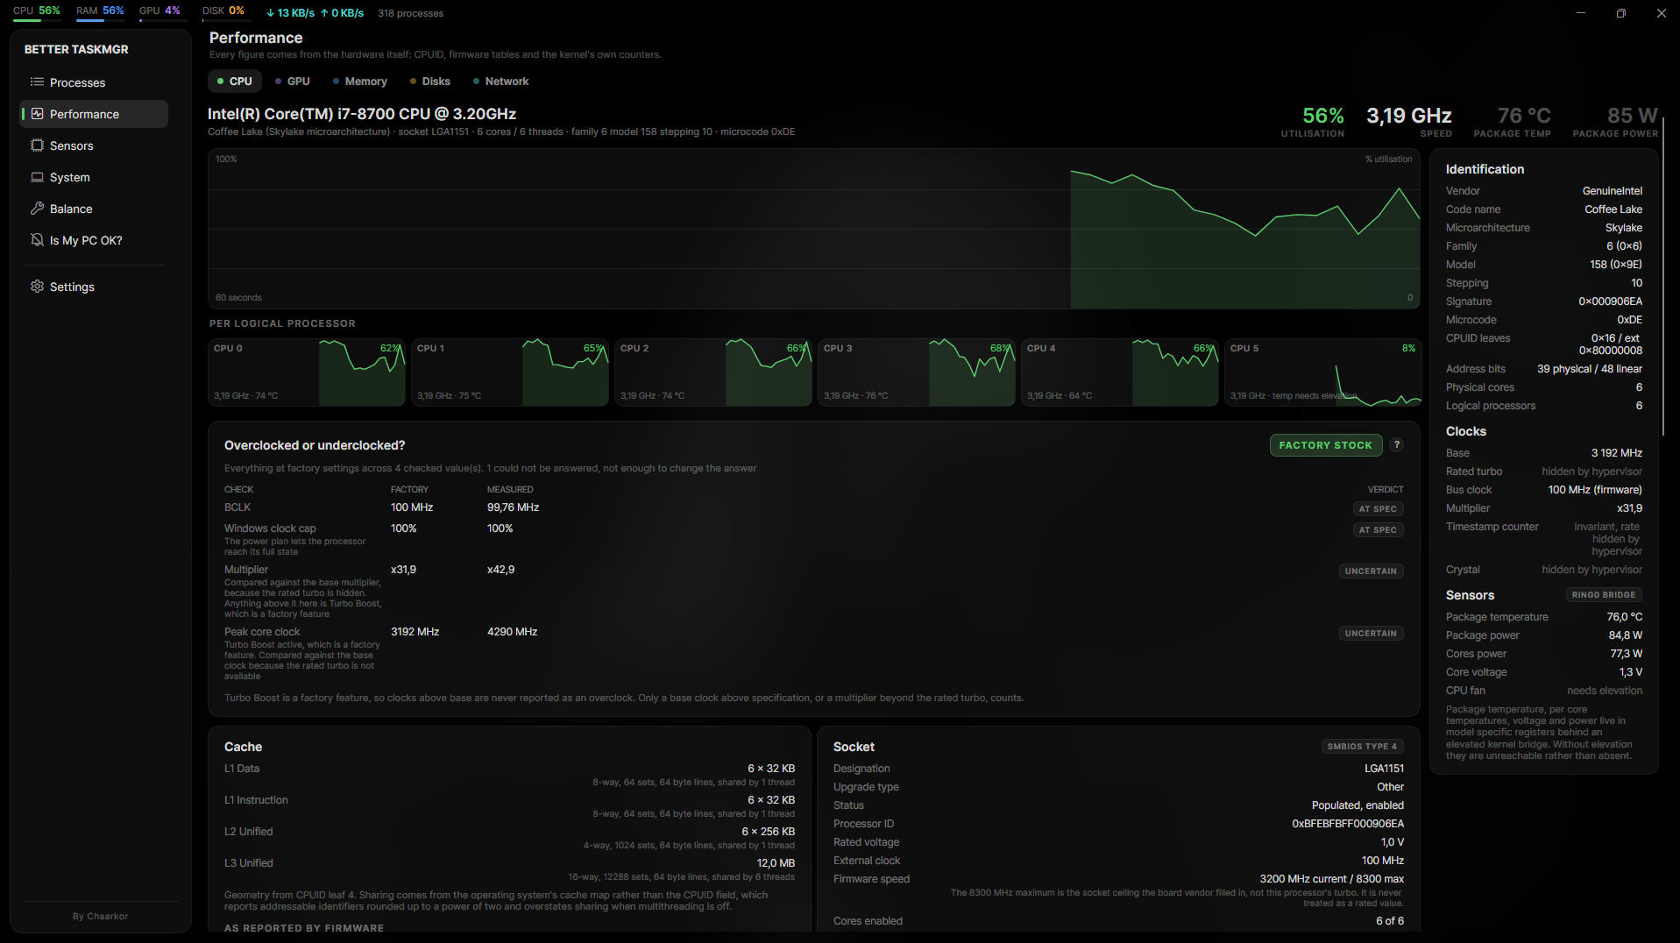Open Processes page from sidebar
Viewport: 1680px width, 943px height.
[94, 82]
